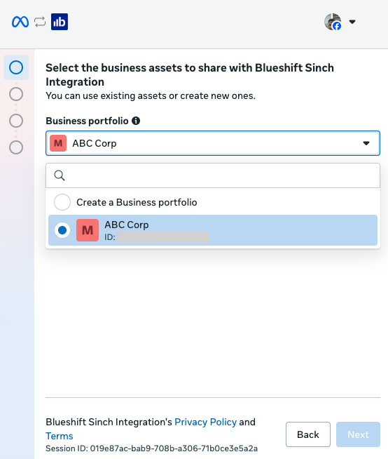Collapse the portfolio dropdown arrow
Viewport: 388px width, 459px height.
pyautogui.click(x=366, y=143)
